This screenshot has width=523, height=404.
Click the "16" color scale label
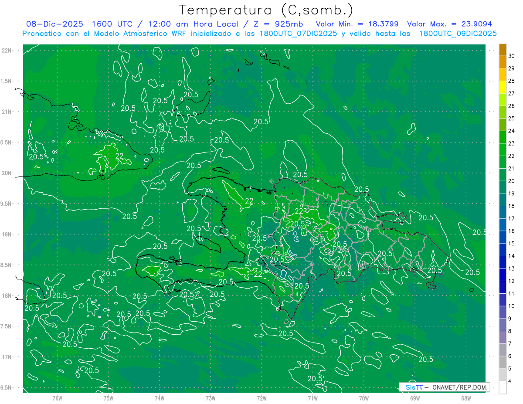coord(512,231)
